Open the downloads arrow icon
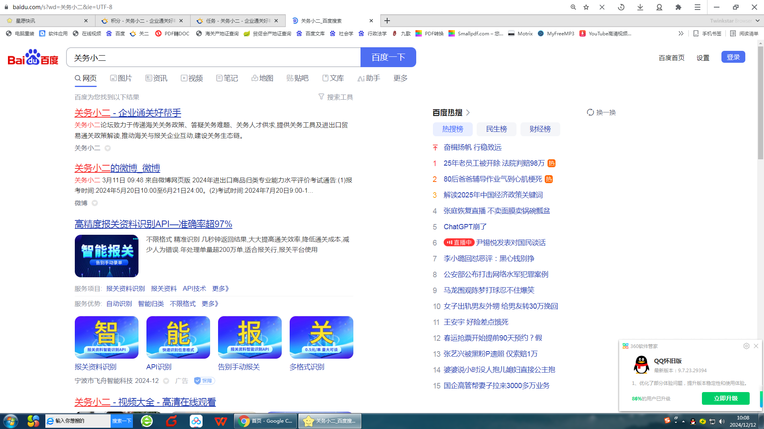 pos(640,7)
